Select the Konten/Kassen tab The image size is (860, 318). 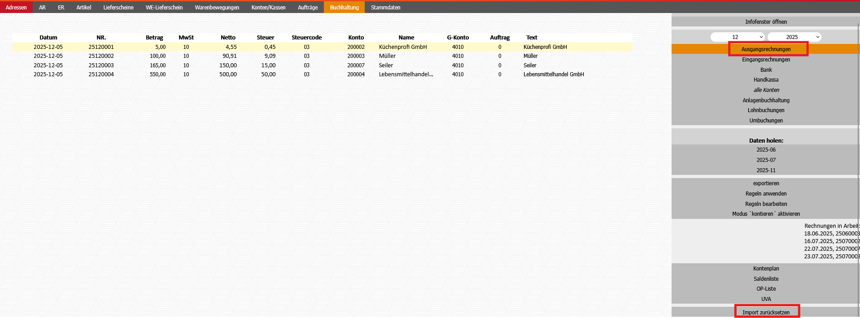[268, 8]
